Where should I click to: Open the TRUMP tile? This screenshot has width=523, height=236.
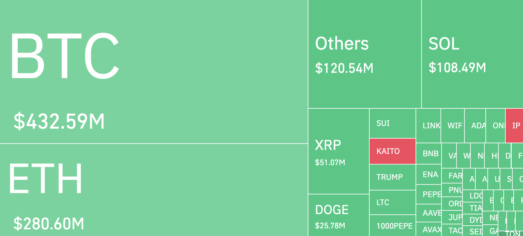393,177
